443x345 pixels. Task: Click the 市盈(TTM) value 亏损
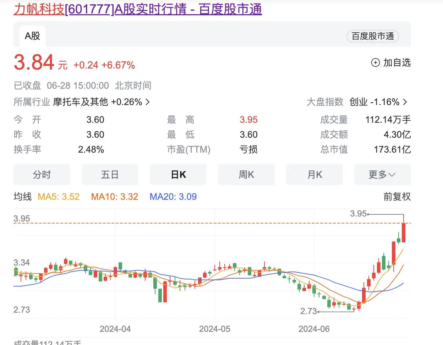click(248, 150)
